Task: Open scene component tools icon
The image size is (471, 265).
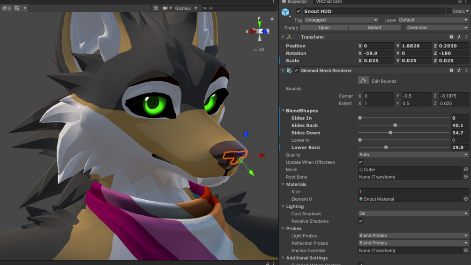Action: coord(156,8)
